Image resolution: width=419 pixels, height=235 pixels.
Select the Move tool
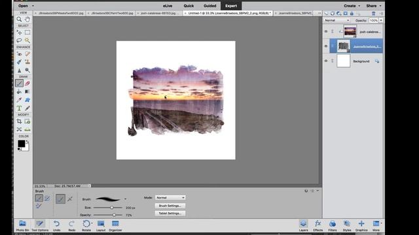[19, 33]
